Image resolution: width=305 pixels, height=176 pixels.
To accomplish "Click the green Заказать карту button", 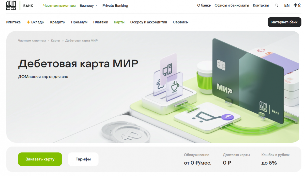I will pyautogui.click(x=40, y=159).
